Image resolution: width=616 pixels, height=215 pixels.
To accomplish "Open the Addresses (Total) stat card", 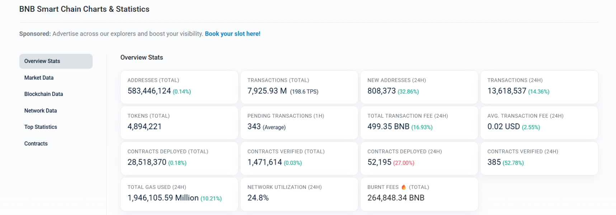I will [x=179, y=87].
